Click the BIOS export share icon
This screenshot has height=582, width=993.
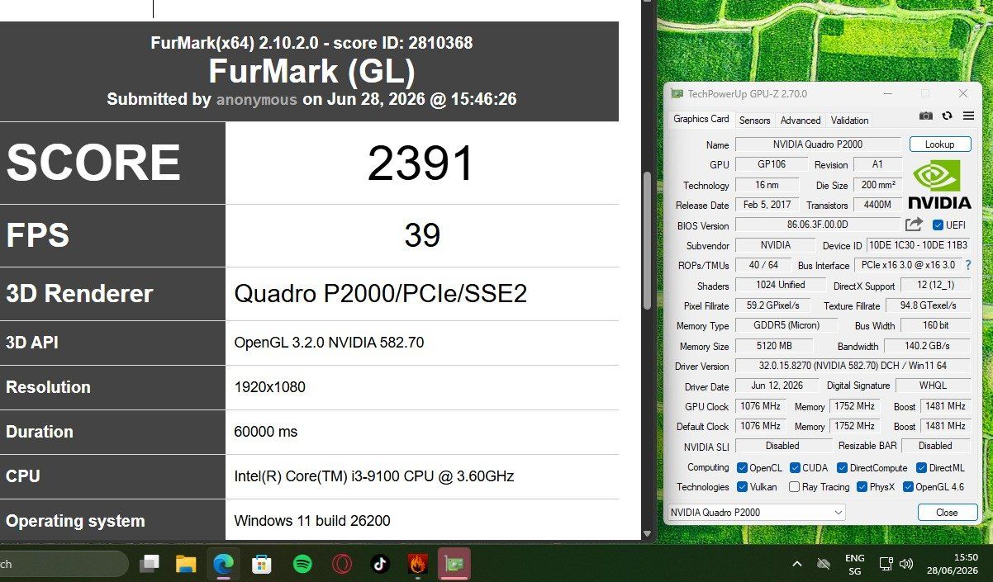pyautogui.click(x=914, y=225)
